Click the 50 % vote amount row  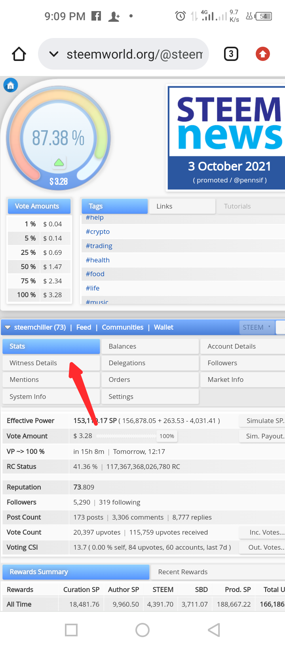click(x=40, y=267)
